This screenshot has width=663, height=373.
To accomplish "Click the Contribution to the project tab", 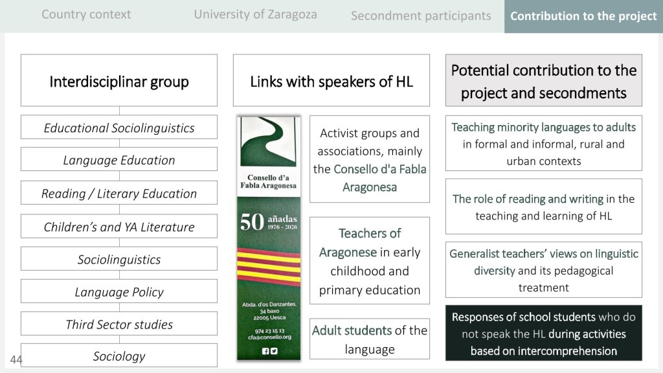I will click(x=583, y=16).
